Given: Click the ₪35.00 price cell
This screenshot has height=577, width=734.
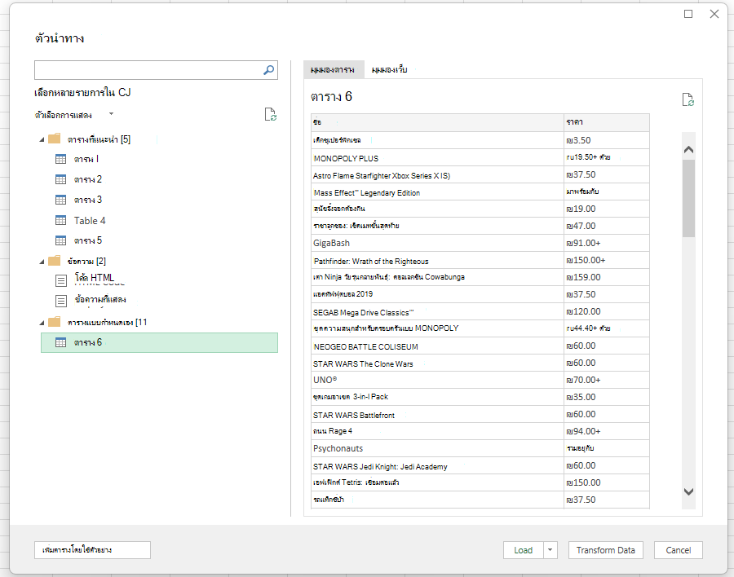Looking at the screenshot, I should pyautogui.click(x=607, y=398).
